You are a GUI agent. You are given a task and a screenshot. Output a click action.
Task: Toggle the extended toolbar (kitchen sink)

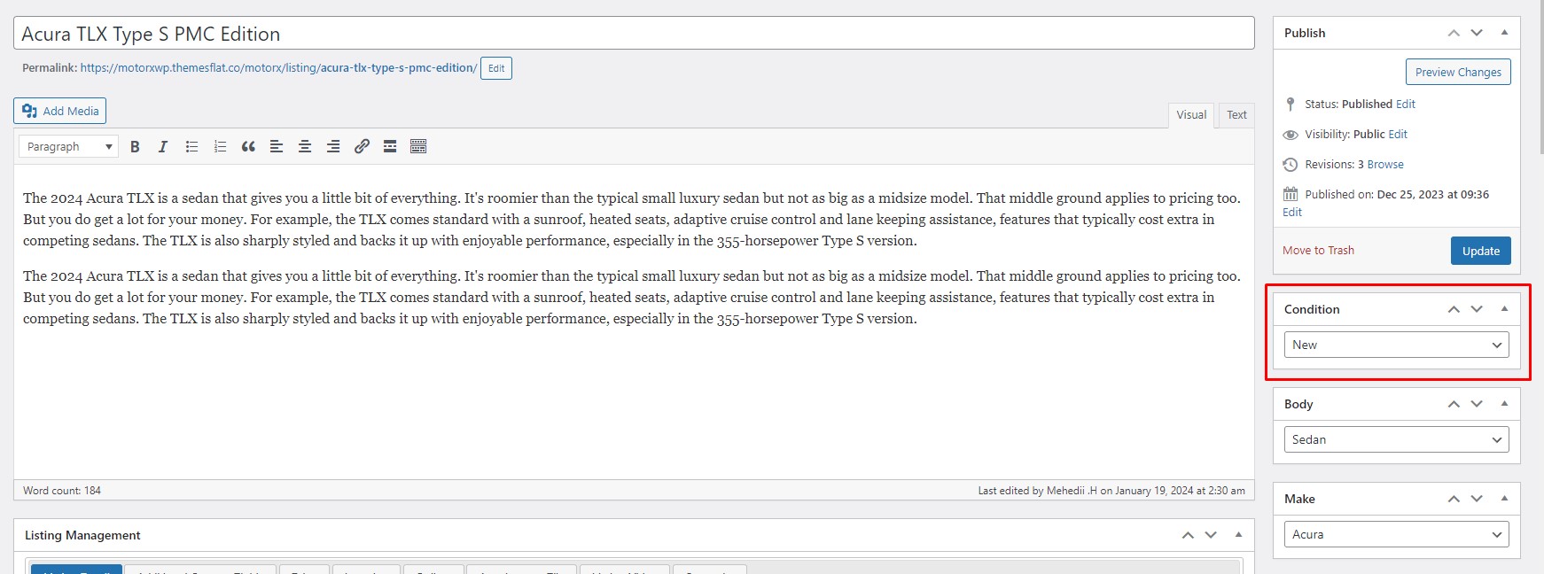coord(418,147)
